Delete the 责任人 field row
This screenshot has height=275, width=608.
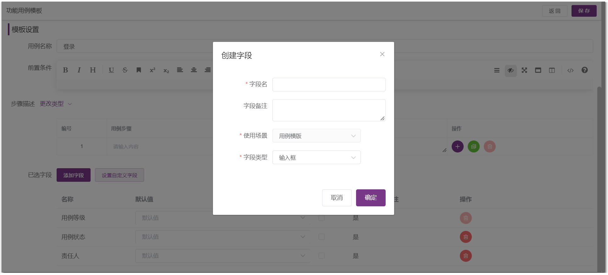coord(466,256)
